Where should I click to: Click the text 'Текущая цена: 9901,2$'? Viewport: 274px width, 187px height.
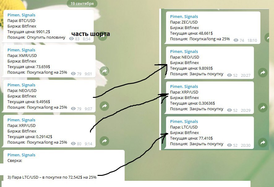(29, 32)
